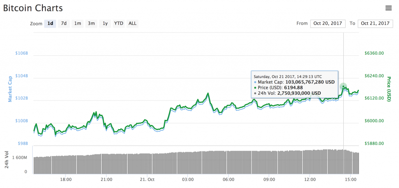Screen dimensions: 399x188
Task: Click the Price (USD) axis title
Action: 388,89
